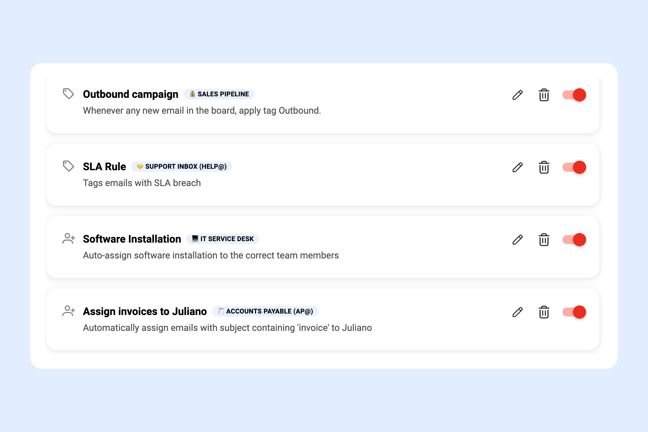This screenshot has height=432, width=648.
Task: Open the SLA Rule title
Action: pyautogui.click(x=104, y=166)
